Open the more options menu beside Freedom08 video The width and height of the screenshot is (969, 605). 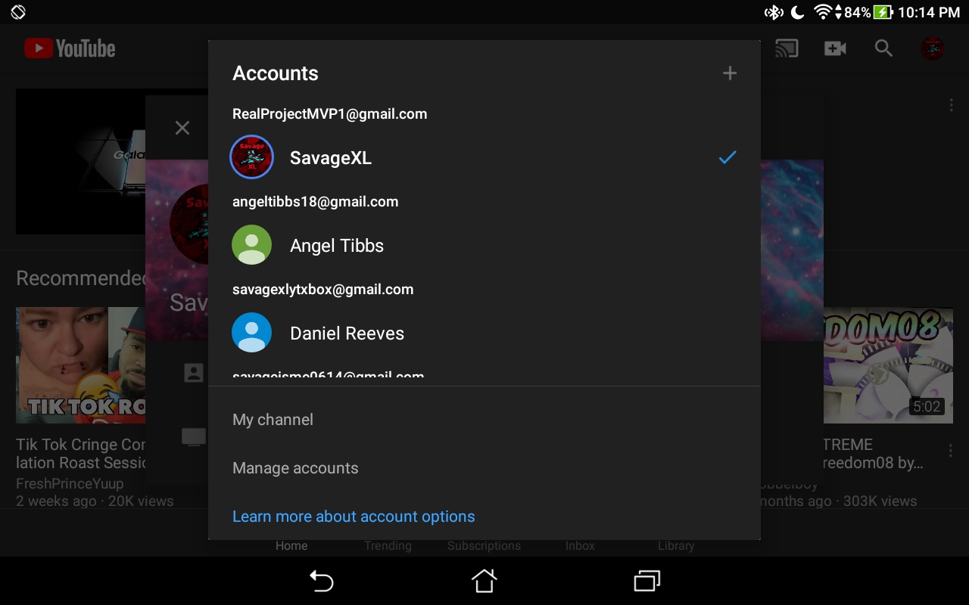(x=951, y=451)
